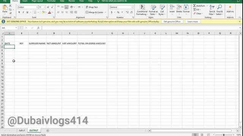243x136 pixels.
Task: Click the Get genuine Office button
Action: 172,22
